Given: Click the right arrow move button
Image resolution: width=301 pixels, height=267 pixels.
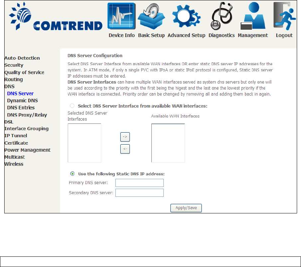Looking at the screenshot, I should pos(125,137).
